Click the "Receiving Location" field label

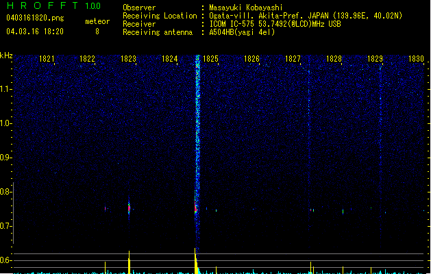160,16
